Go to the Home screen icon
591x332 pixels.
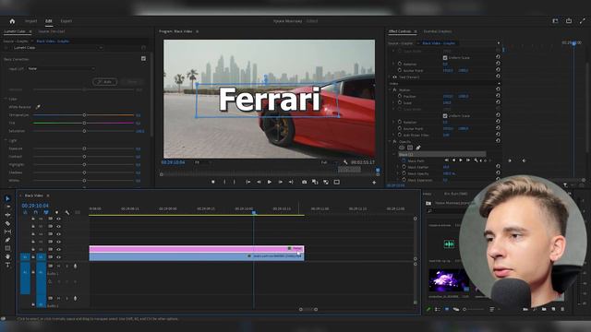pyautogui.click(x=12, y=21)
